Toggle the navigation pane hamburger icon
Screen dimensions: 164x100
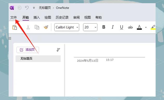(x=10, y=38)
